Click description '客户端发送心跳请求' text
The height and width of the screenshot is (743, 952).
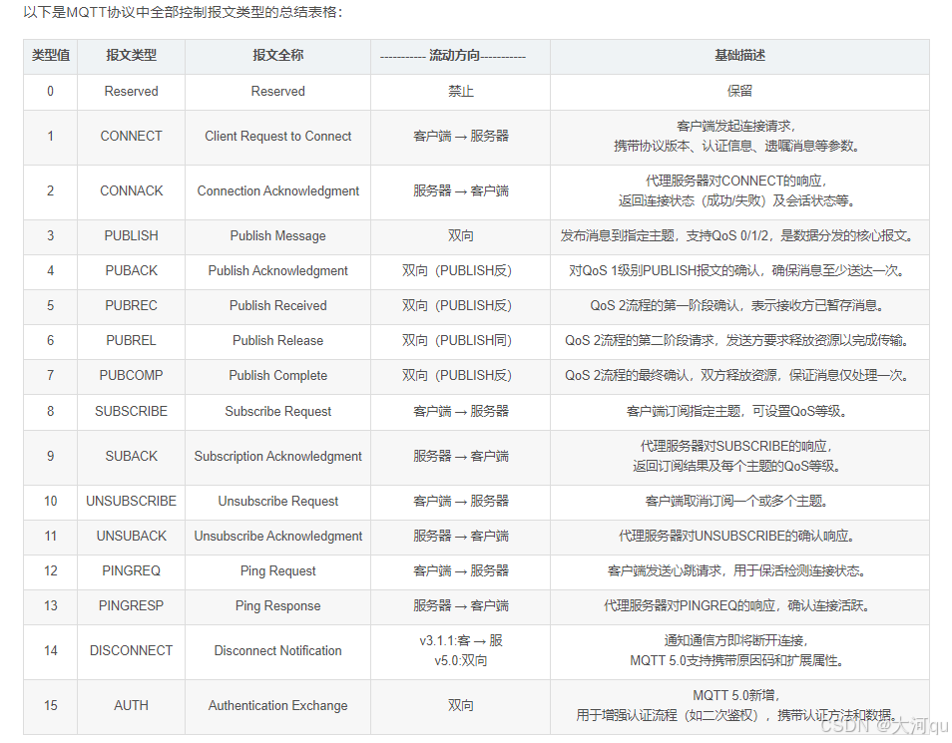tap(665, 570)
